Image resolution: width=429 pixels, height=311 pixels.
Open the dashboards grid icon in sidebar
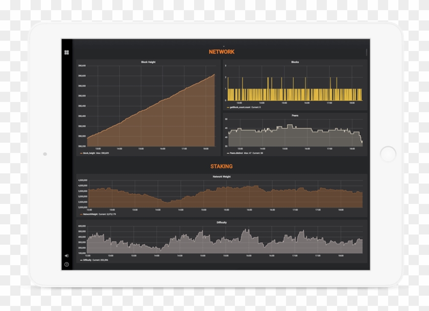click(x=66, y=52)
